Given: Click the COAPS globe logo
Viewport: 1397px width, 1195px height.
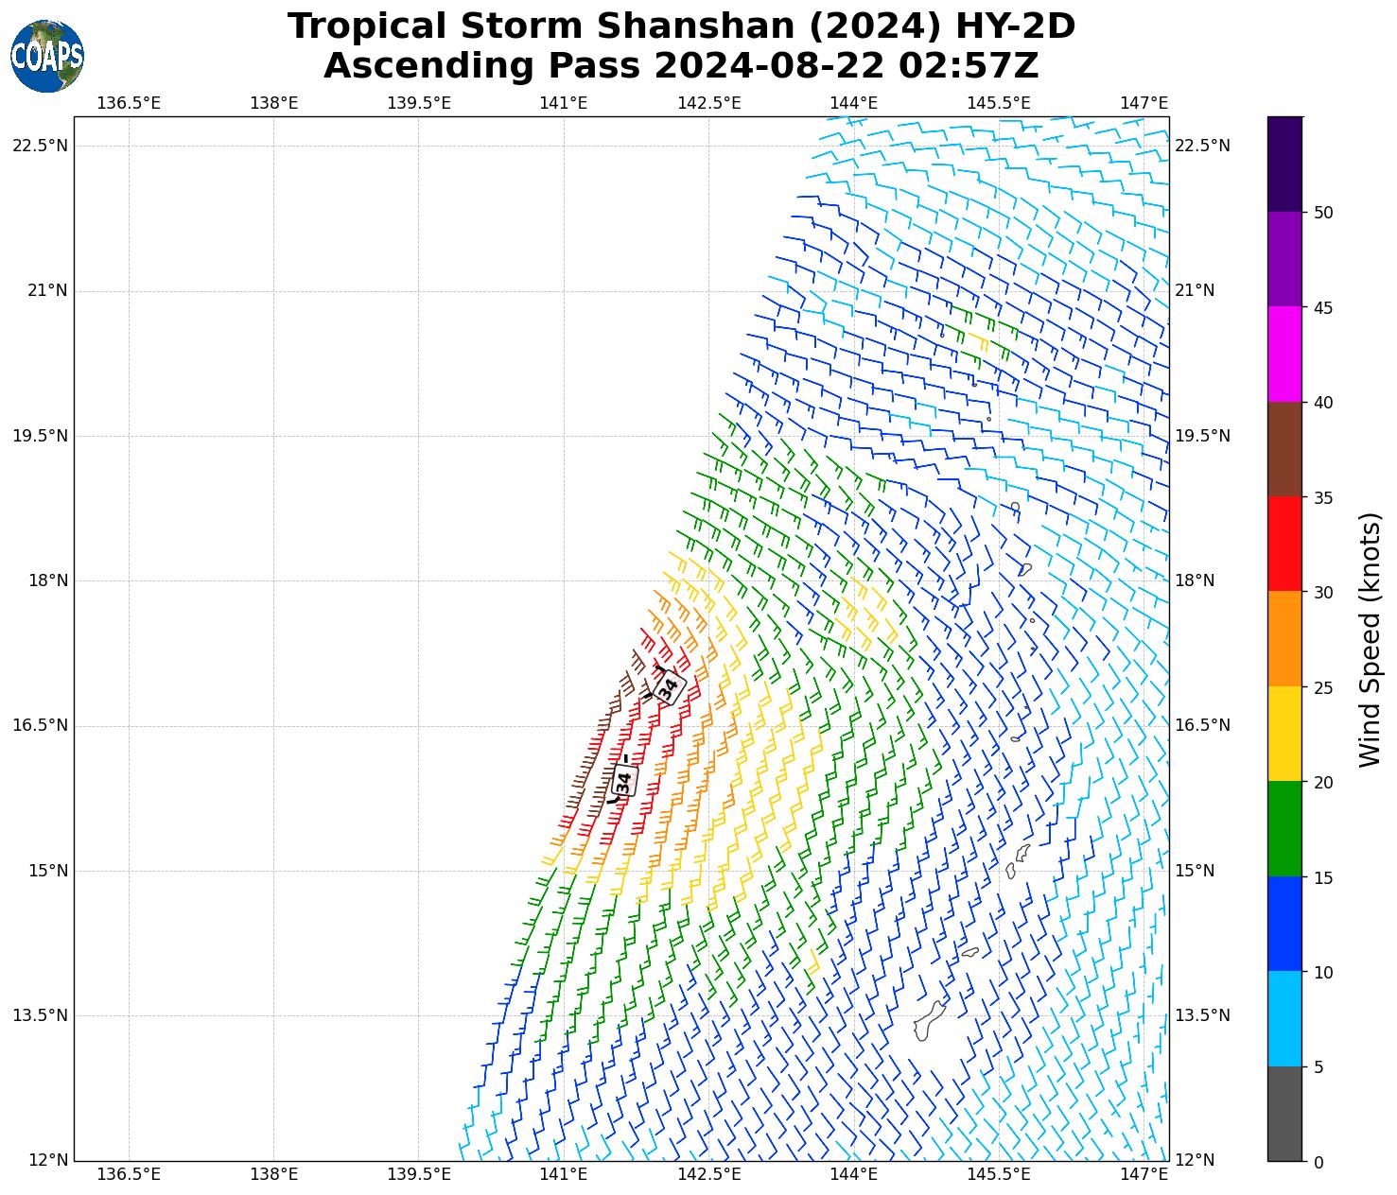Looking at the screenshot, I should [47, 56].
